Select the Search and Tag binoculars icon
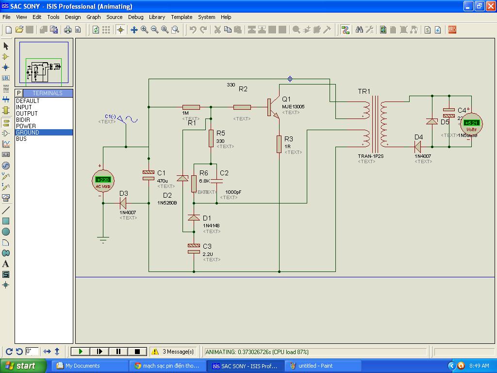 [359, 30]
